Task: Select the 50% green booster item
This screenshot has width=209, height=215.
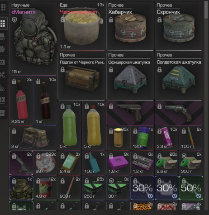Action: pyautogui.click(x=191, y=188)
